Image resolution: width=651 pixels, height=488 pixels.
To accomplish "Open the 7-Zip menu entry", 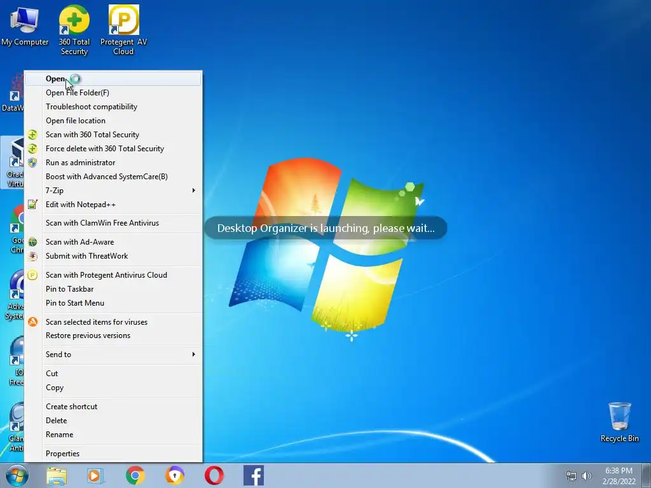I will click(x=113, y=191).
